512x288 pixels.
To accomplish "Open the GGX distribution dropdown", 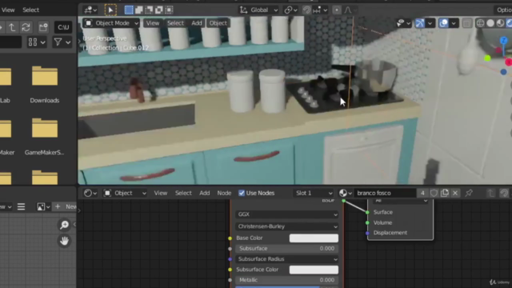I will tap(286, 214).
